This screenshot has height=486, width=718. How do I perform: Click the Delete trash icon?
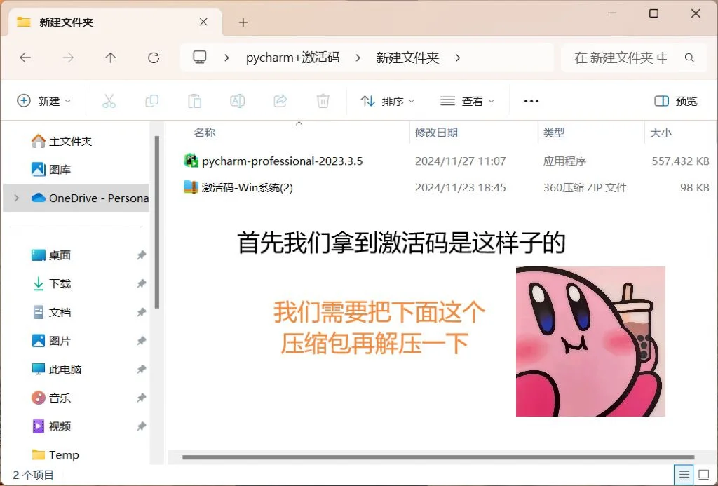323,100
